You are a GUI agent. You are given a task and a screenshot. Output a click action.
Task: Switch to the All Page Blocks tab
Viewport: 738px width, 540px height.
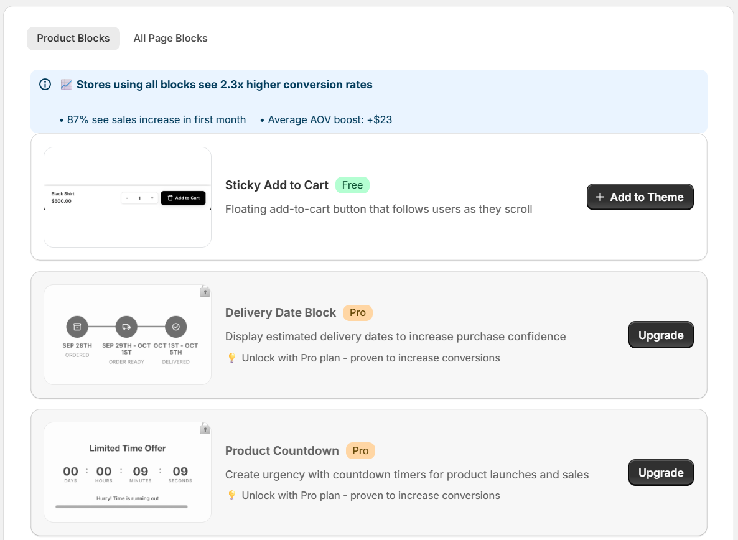170,39
